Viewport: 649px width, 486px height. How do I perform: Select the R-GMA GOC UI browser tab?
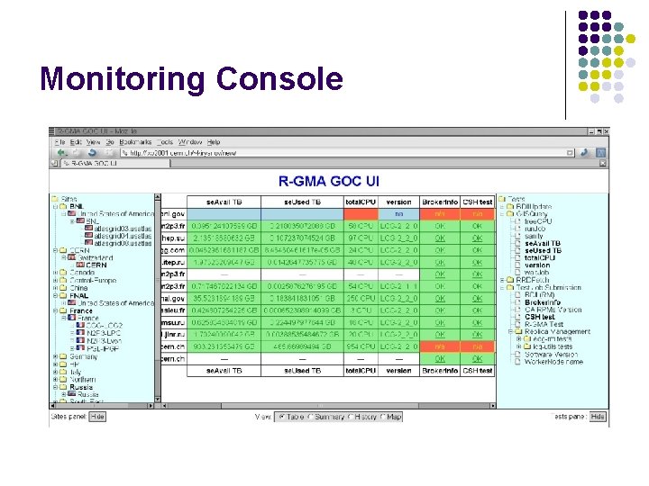click(x=114, y=163)
